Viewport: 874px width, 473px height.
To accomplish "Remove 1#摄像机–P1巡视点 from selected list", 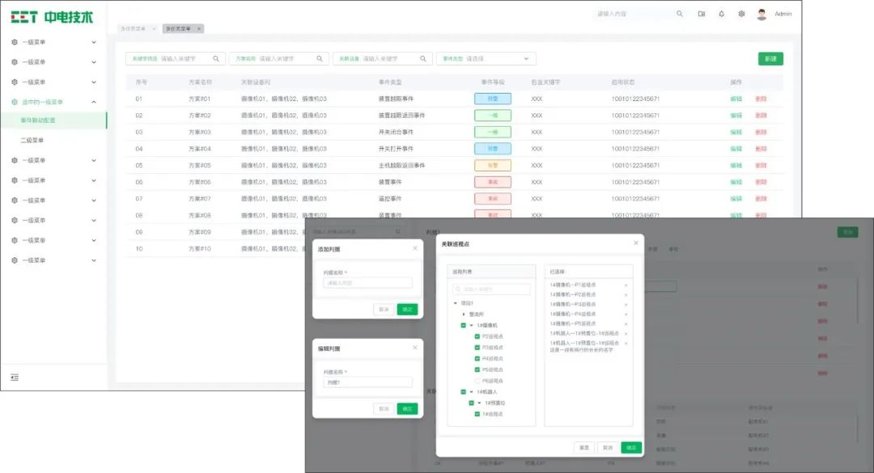I will (x=626, y=285).
